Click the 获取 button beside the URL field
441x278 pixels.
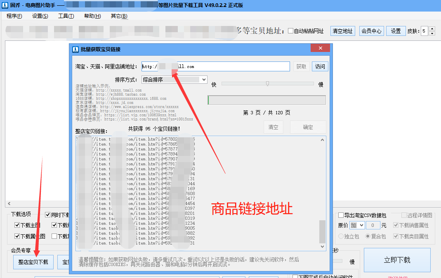301,66
